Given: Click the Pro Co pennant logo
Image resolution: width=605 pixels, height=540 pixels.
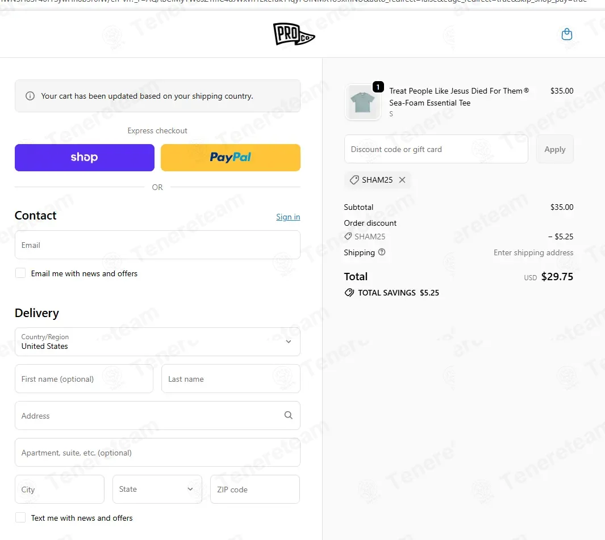Looking at the screenshot, I should click(294, 34).
